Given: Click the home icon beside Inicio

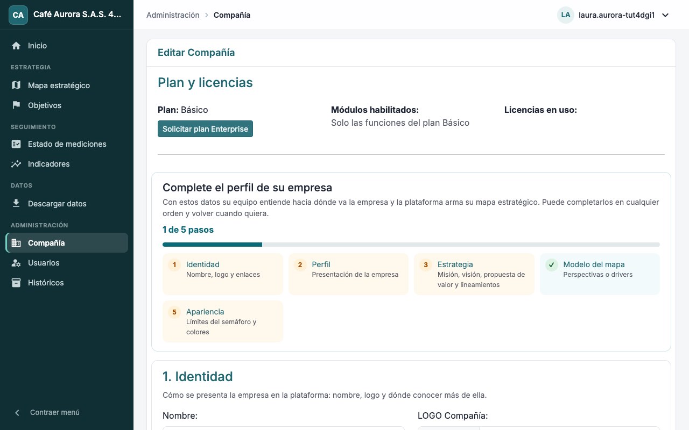Looking at the screenshot, I should pos(16,46).
